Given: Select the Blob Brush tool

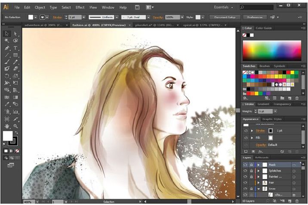Looking at the screenshot, I should point(7,69).
